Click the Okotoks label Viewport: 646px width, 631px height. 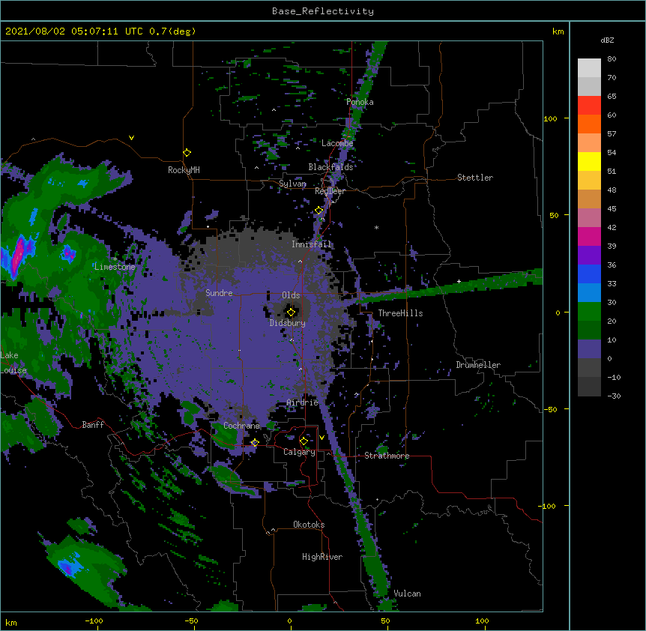click(309, 525)
